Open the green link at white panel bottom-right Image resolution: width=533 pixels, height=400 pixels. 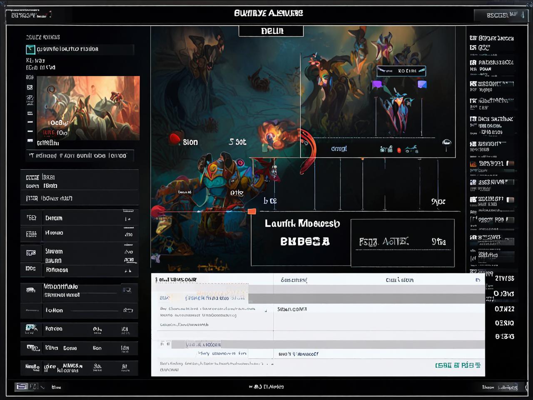click(458, 365)
